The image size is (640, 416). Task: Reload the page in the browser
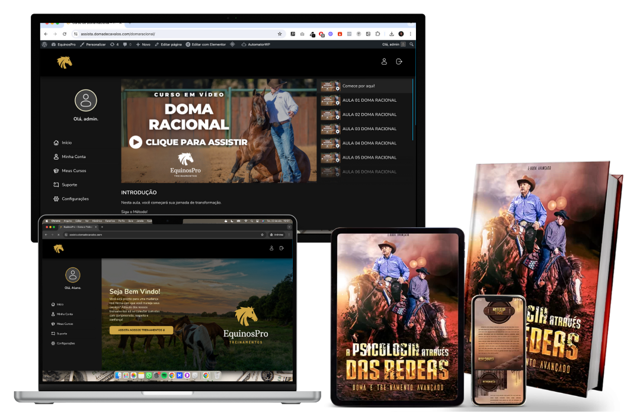(65, 34)
